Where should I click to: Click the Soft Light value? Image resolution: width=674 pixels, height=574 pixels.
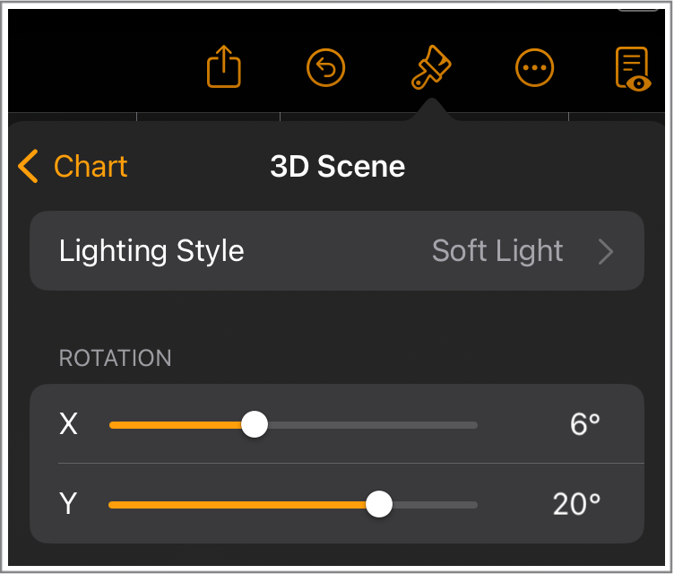[497, 251]
